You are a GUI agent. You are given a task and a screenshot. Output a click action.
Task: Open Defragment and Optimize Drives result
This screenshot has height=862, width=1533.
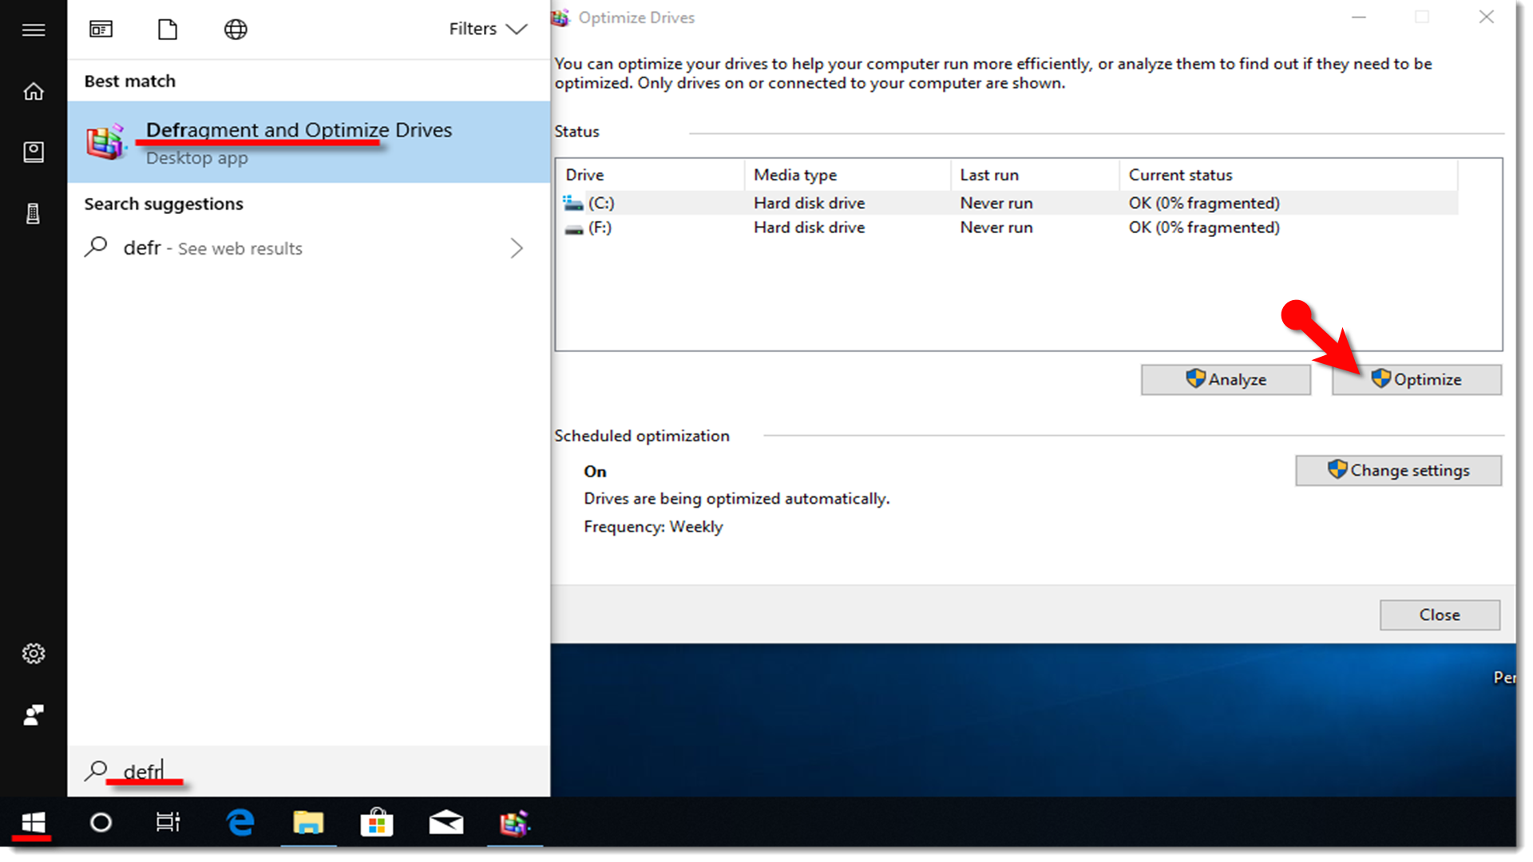309,141
